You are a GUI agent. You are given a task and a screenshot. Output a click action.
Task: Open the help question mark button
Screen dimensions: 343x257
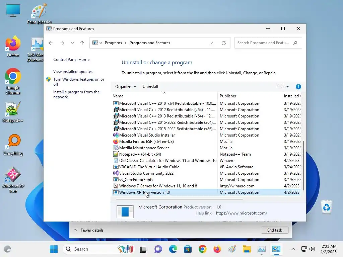(x=298, y=87)
